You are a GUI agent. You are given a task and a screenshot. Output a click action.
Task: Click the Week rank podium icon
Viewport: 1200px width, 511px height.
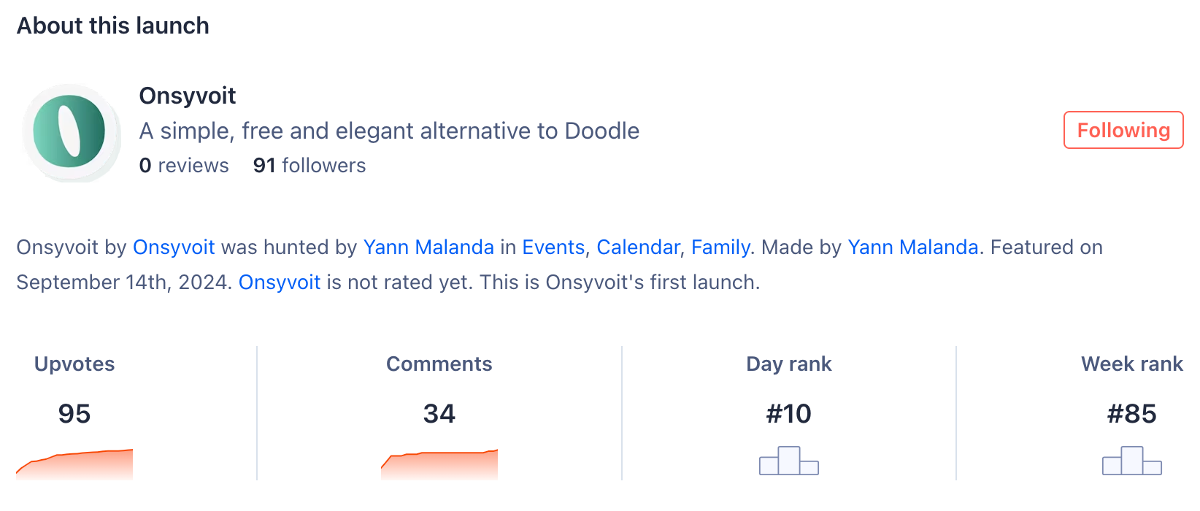click(x=1132, y=461)
